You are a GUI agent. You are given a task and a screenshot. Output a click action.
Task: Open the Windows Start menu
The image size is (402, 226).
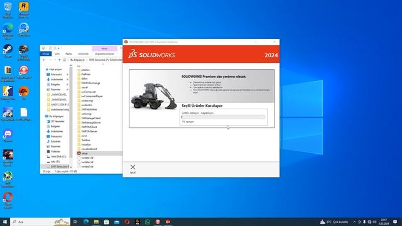(x=5, y=222)
